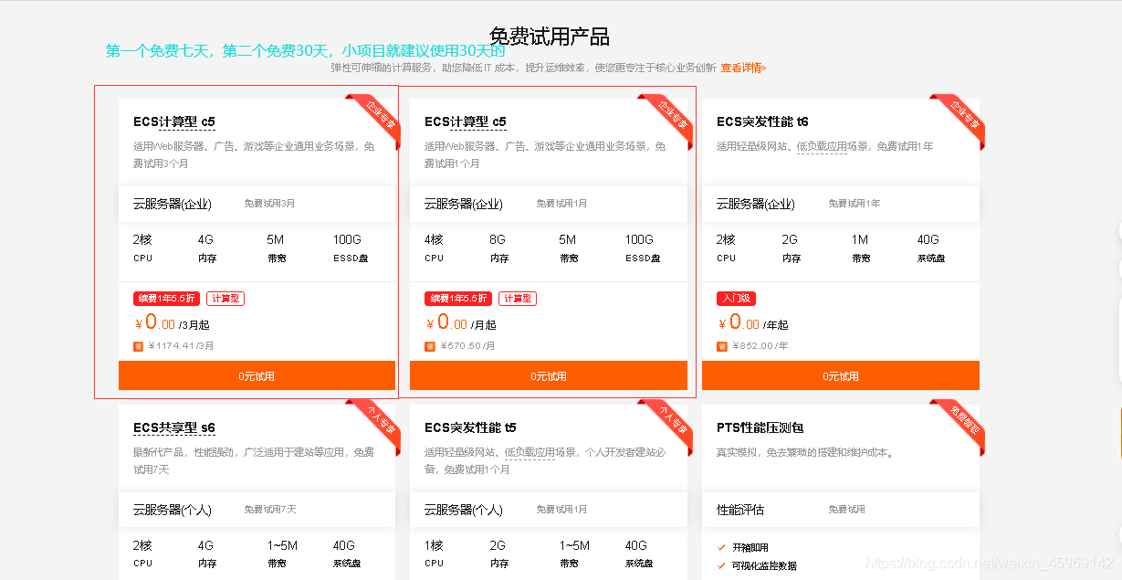The height and width of the screenshot is (580, 1122).
Task: Select the 计算型 tag badge
Action: coord(225,298)
